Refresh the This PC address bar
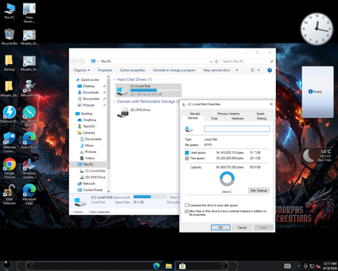The width and height of the screenshot is (338, 271). coord(216,61)
